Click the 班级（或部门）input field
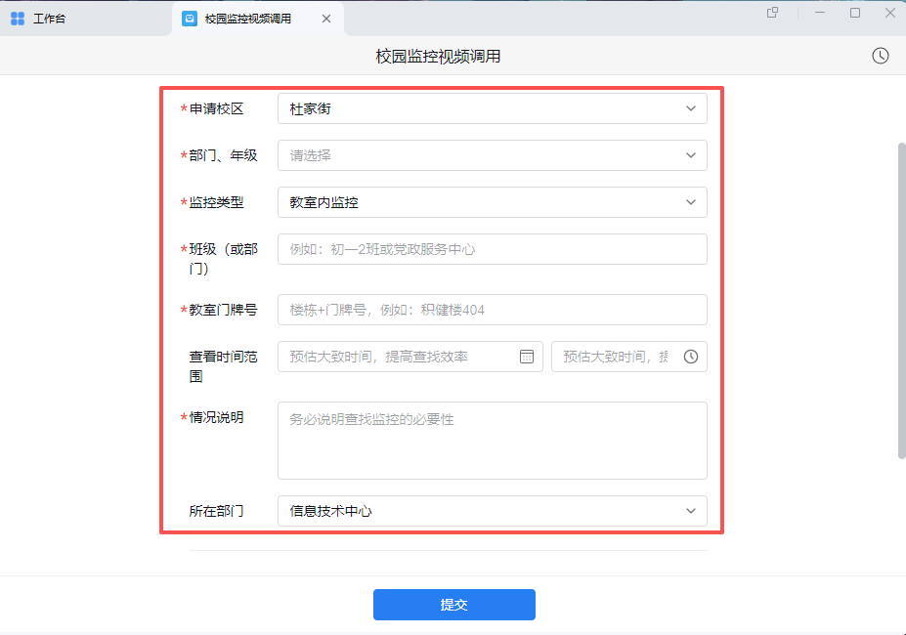Viewport: 906px width, 635px height. pyautogui.click(x=492, y=249)
